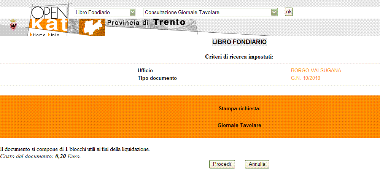Click the G.N. 10/2010 document value
The width and height of the screenshot is (380, 181).
point(305,78)
